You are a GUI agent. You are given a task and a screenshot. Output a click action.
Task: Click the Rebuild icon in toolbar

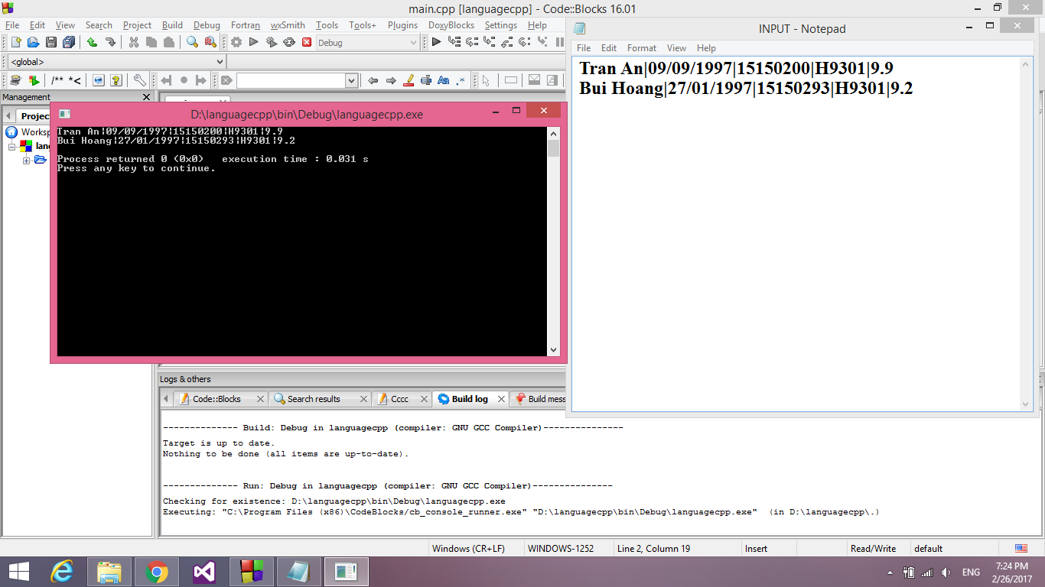pos(289,43)
